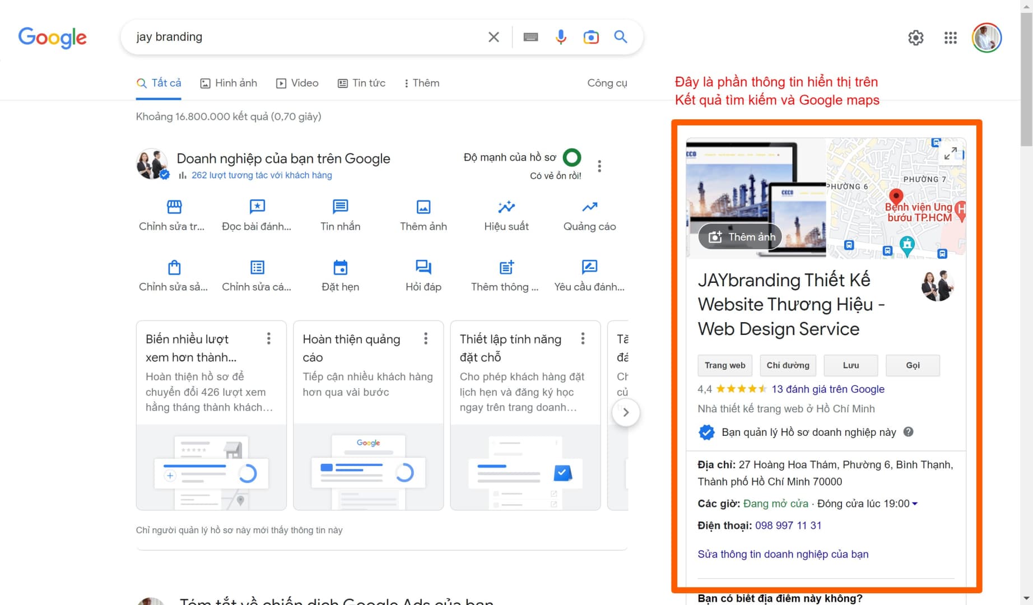Click the Trang web button
The height and width of the screenshot is (605, 1033).
pyautogui.click(x=725, y=365)
